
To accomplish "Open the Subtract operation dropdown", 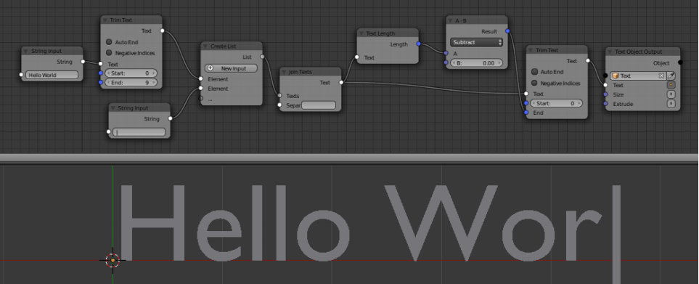I will tap(476, 42).
